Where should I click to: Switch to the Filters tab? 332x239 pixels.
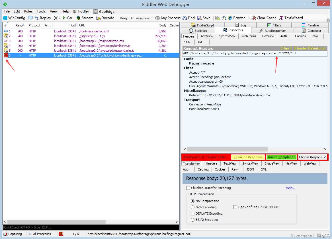[x=274, y=25]
